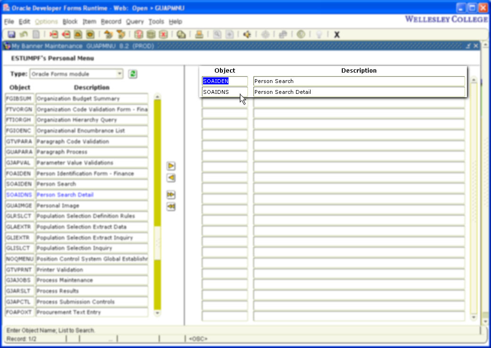
Task: Select GUAIMGE Personal Image entry
Action: point(76,206)
